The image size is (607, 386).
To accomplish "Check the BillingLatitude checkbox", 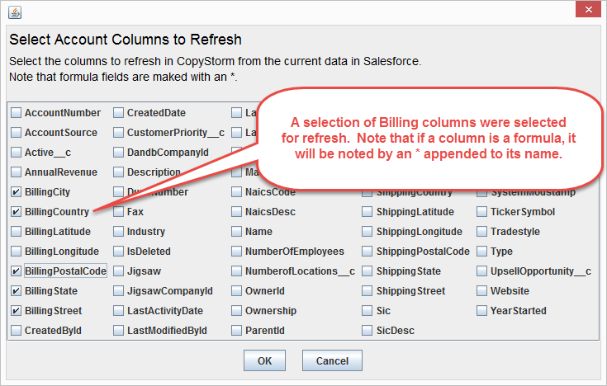I will coord(16,231).
